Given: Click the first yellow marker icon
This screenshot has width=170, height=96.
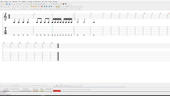Looking at the screenshot, I should point(32,6).
